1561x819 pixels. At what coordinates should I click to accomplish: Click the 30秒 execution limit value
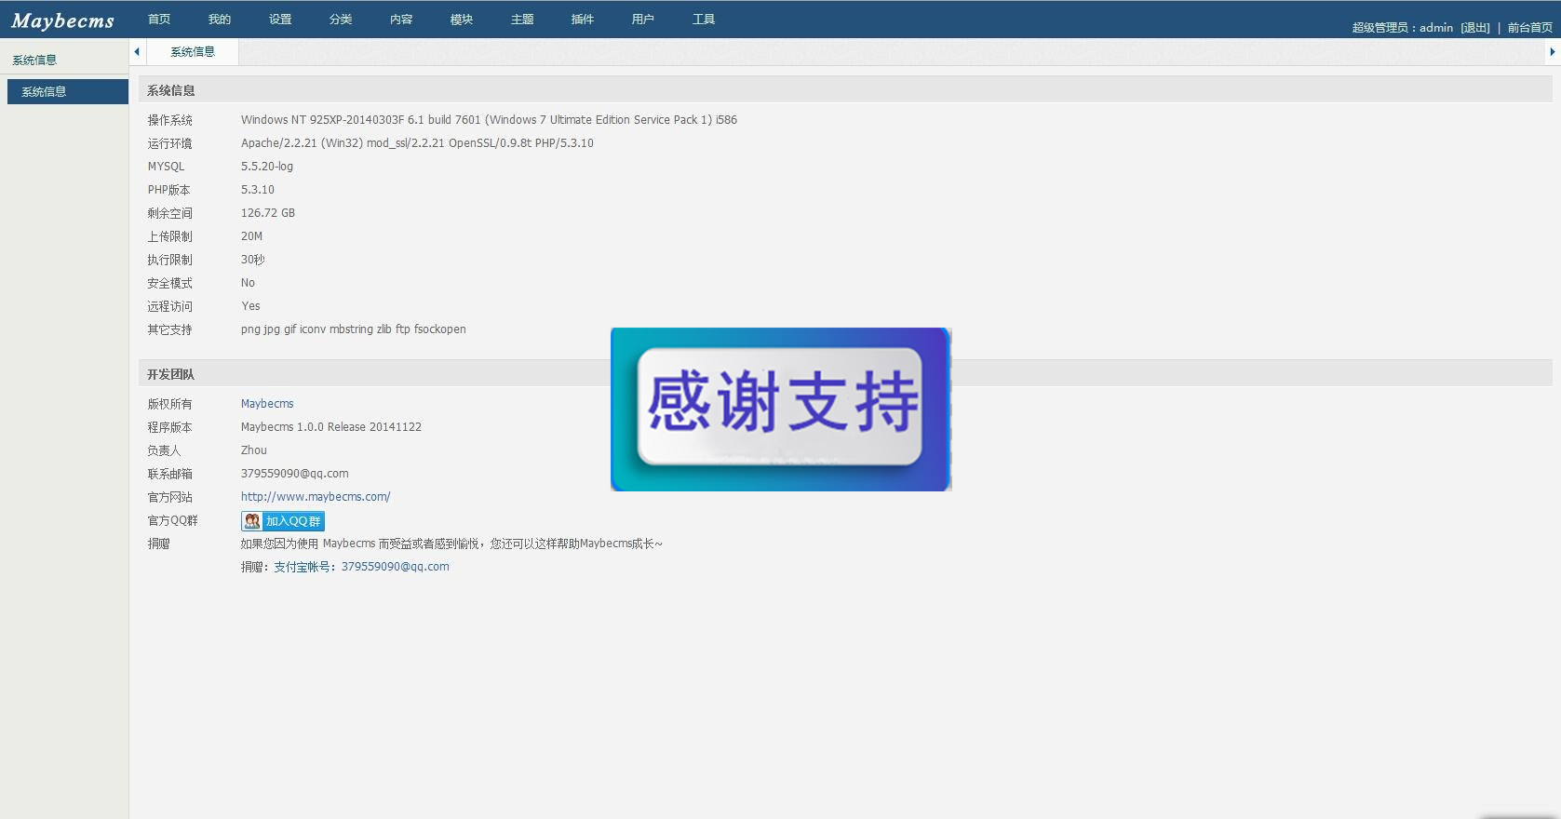click(253, 260)
